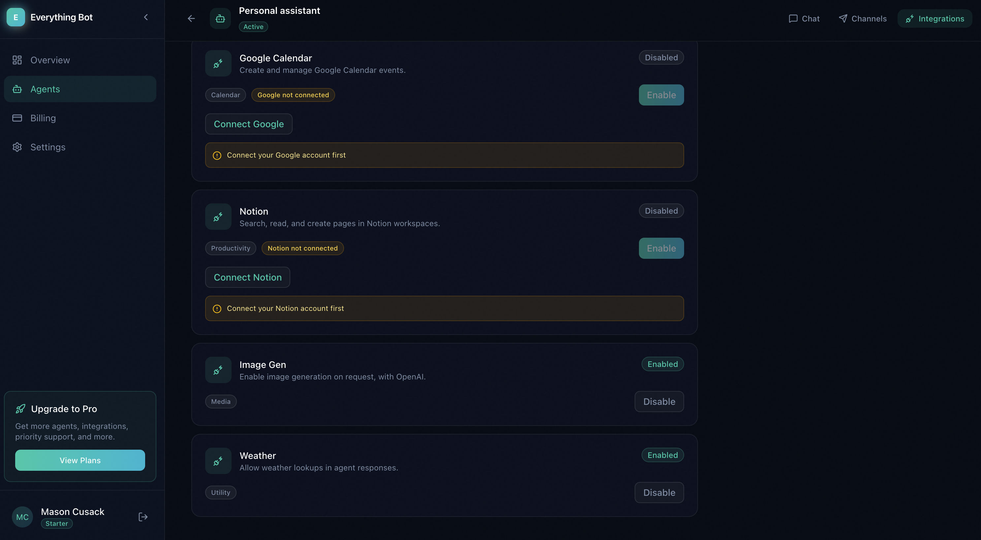Click the Productivity category tag

230,248
